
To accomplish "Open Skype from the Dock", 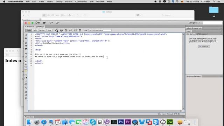I will click(x=93, y=122).
